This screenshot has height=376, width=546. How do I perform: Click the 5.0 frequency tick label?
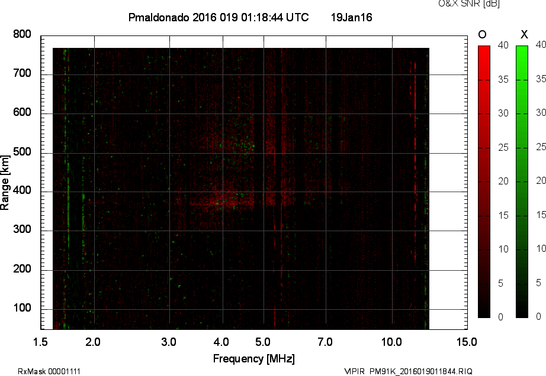[264, 341]
